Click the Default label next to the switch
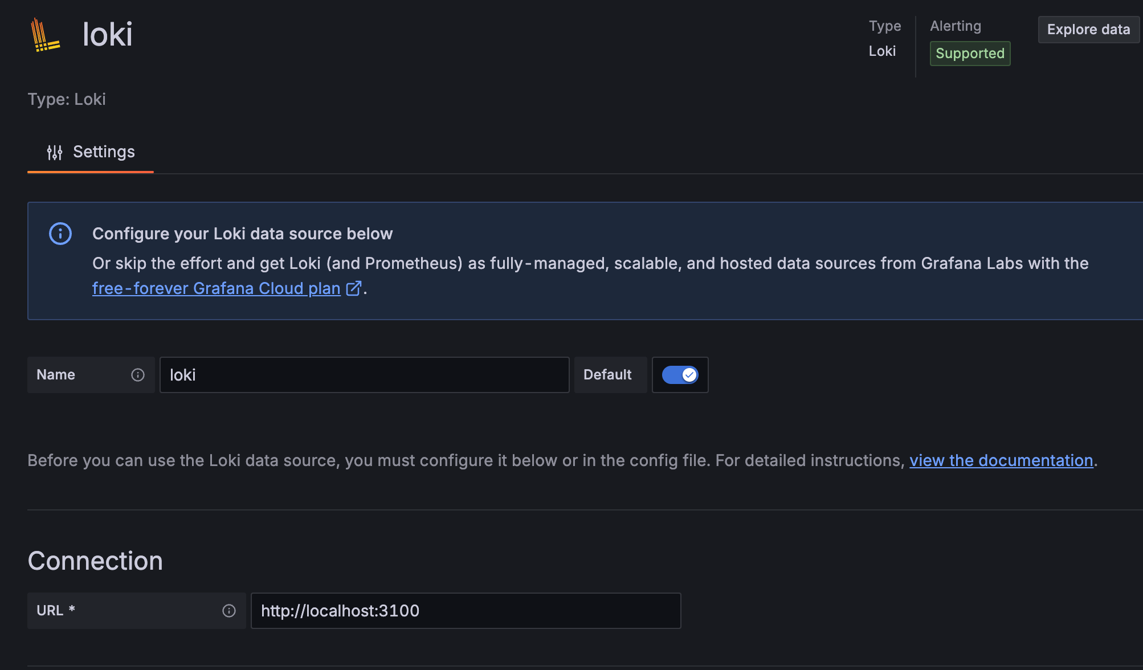This screenshot has width=1143, height=670. click(607, 374)
